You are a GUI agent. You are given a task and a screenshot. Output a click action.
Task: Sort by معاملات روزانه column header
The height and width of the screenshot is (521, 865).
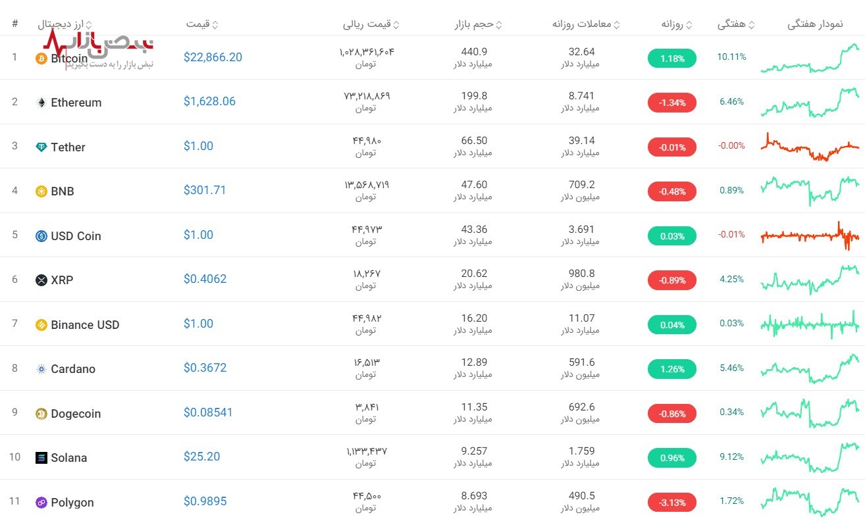tap(586, 25)
